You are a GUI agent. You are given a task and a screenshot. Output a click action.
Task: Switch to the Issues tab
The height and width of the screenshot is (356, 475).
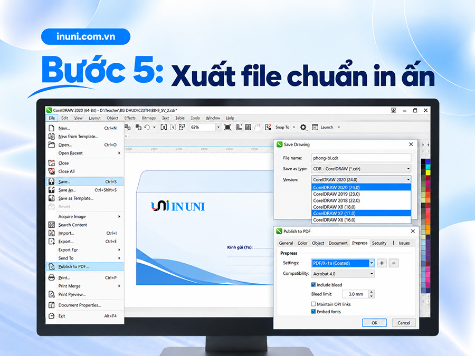(x=404, y=243)
